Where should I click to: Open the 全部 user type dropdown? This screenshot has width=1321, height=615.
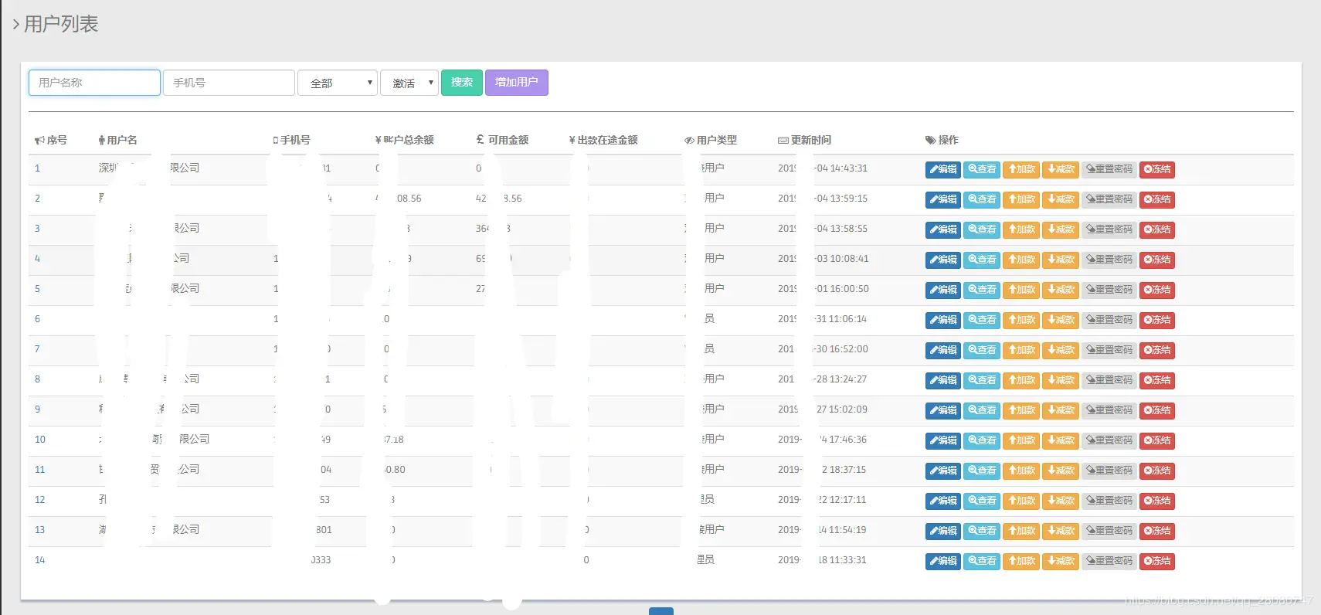[x=338, y=83]
